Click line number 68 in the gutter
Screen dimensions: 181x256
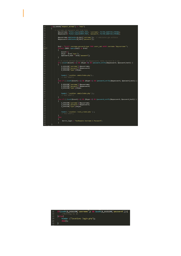tap(44, 124)
